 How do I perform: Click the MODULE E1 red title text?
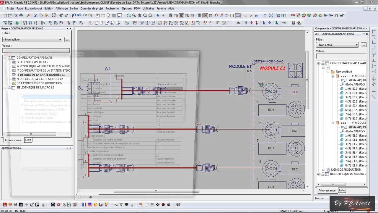click(272, 68)
